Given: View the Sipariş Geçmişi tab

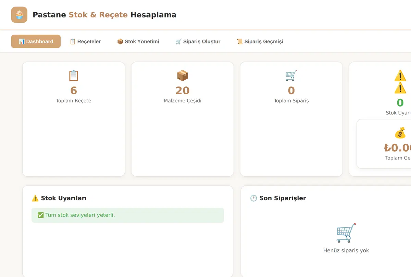Looking at the screenshot, I should [260, 41].
